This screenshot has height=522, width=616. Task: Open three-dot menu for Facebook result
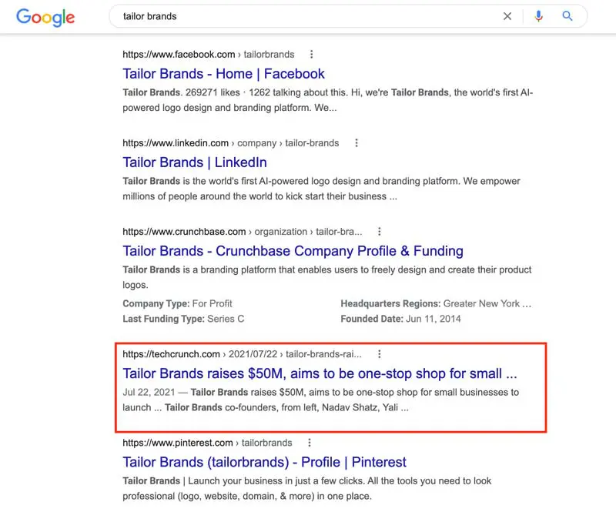311,55
